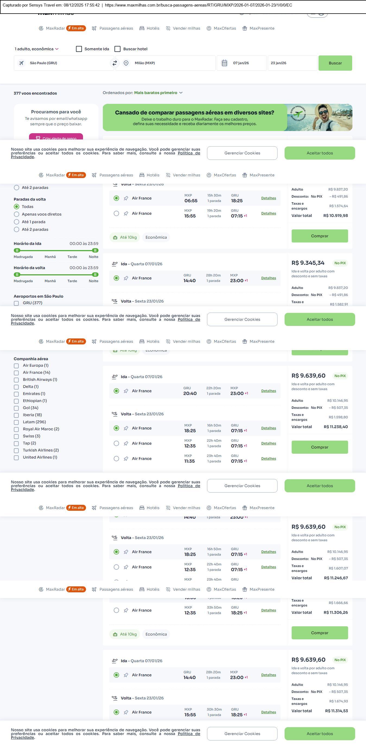The width and height of the screenshot is (366, 747).
Task: Go to MaxOfertas in the navigation above the search form
Action: (221, 28)
